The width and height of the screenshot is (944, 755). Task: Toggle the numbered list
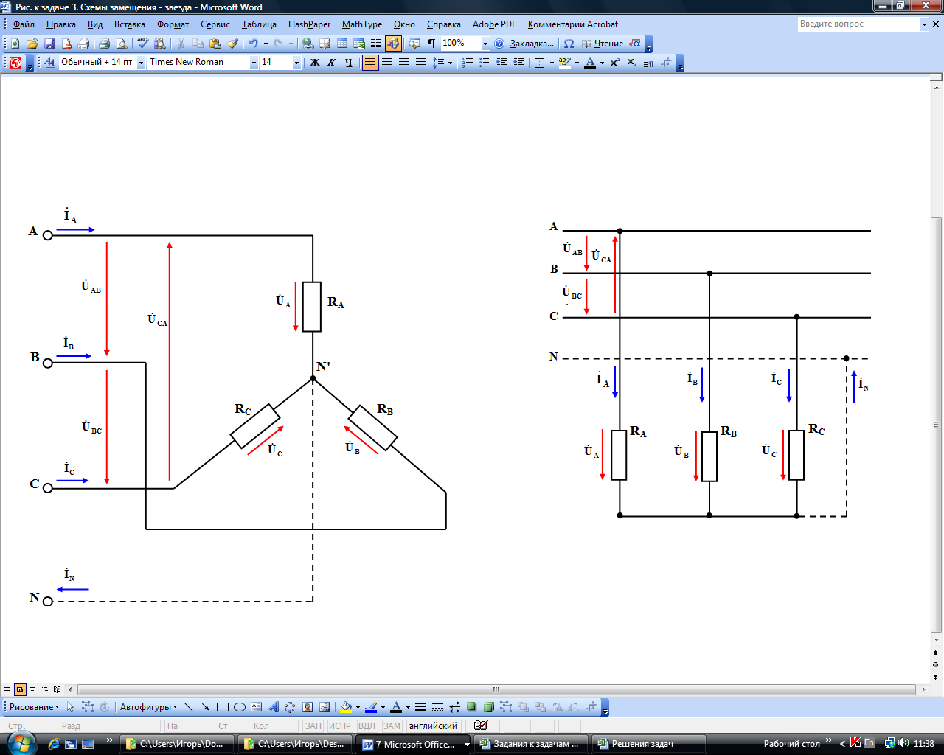point(468,63)
